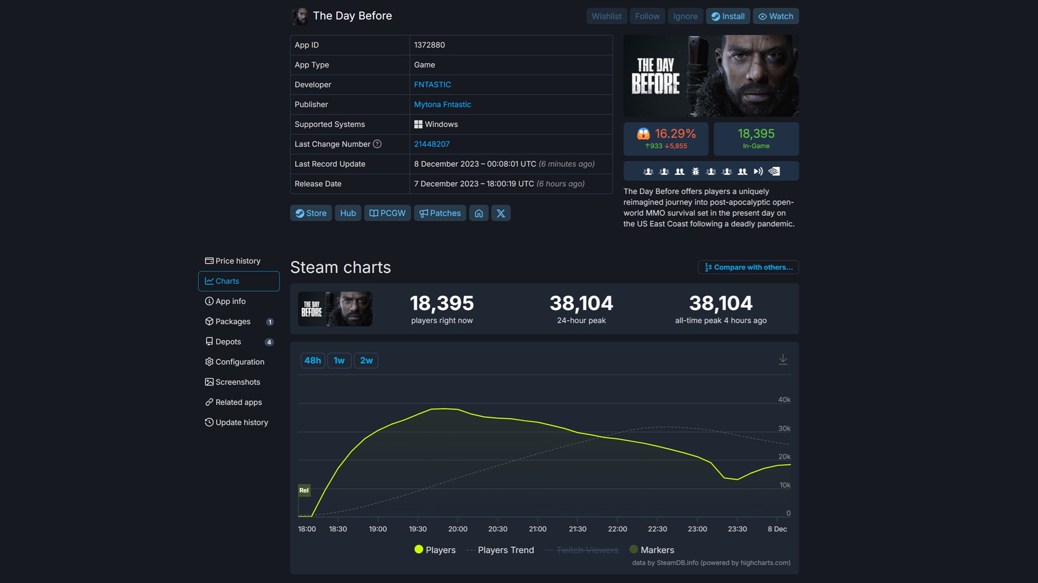Click the X (Twitter) icon button
1038x583 pixels.
click(500, 213)
